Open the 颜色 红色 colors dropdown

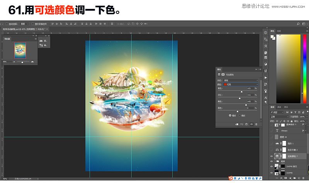point(241,84)
